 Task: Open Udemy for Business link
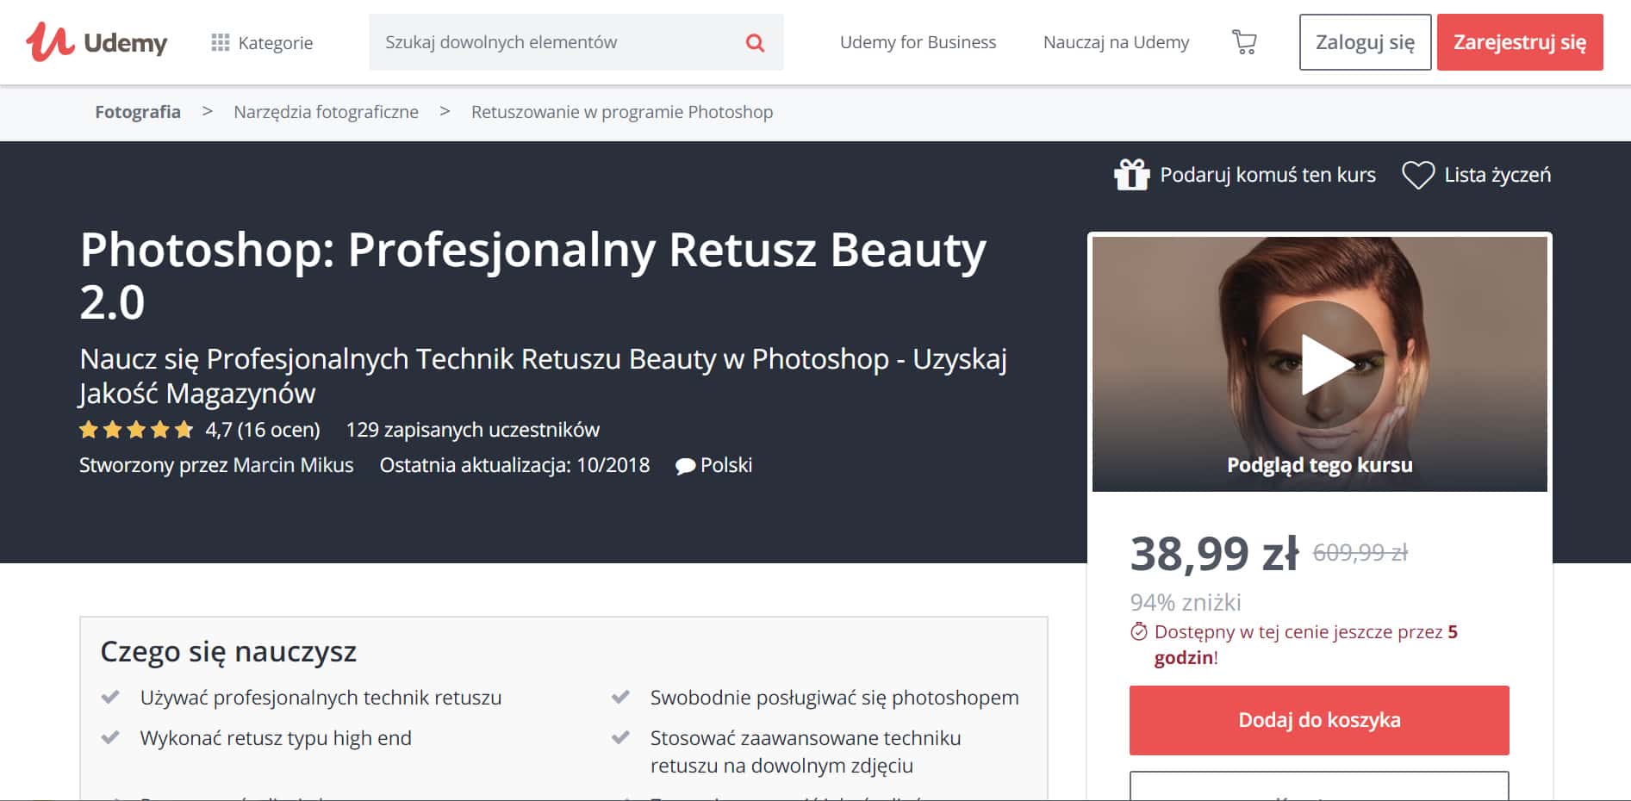click(x=918, y=42)
